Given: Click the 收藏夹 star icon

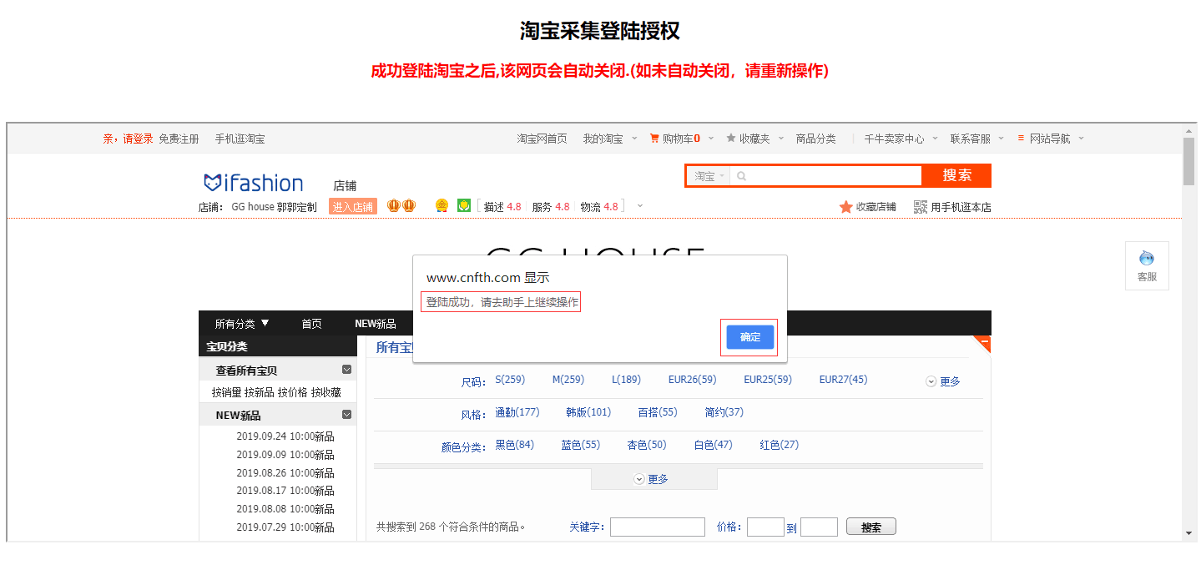Looking at the screenshot, I should click(731, 139).
